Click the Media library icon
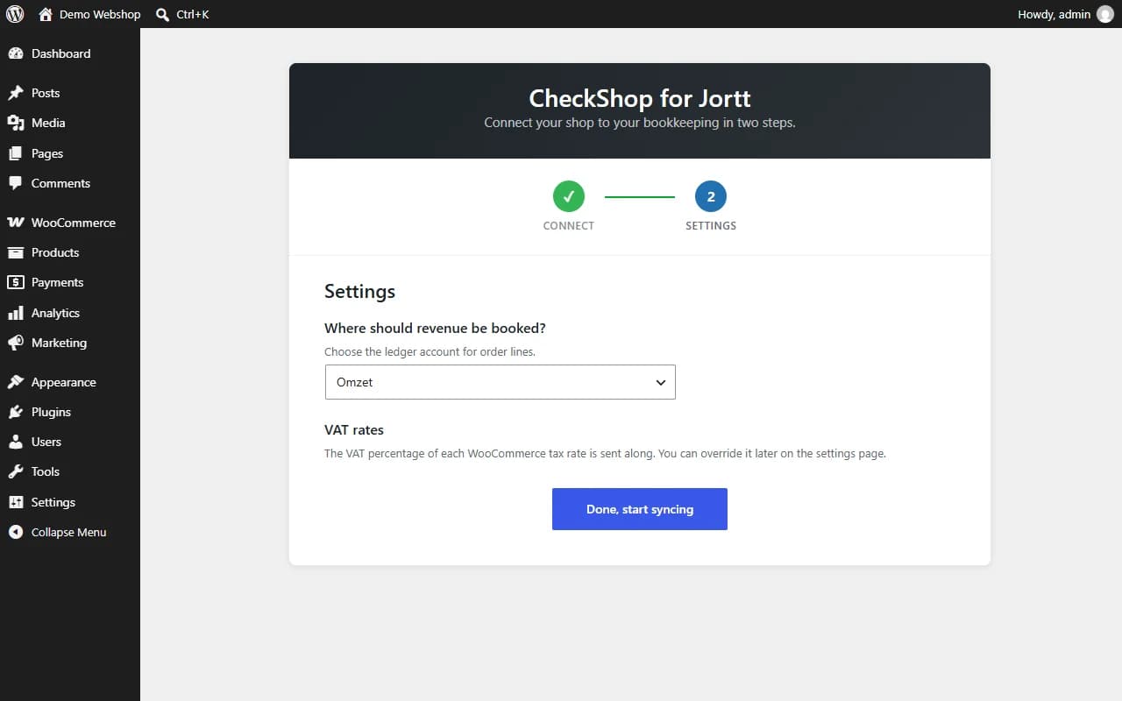This screenshot has height=701, width=1122. pos(16,123)
